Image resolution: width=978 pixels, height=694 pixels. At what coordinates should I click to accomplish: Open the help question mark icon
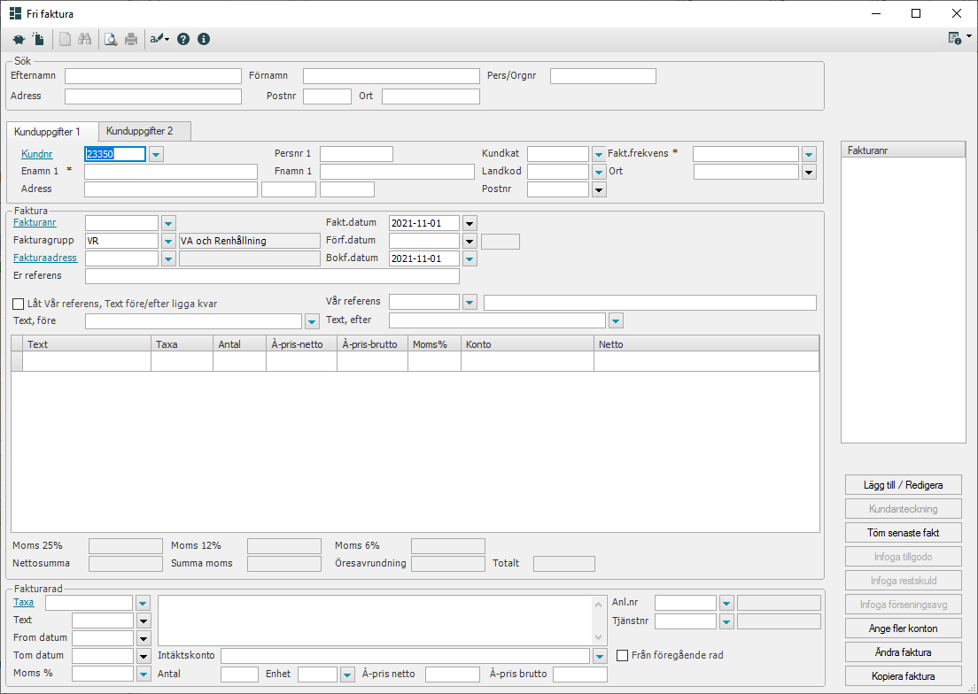pyautogui.click(x=183, y=39)
